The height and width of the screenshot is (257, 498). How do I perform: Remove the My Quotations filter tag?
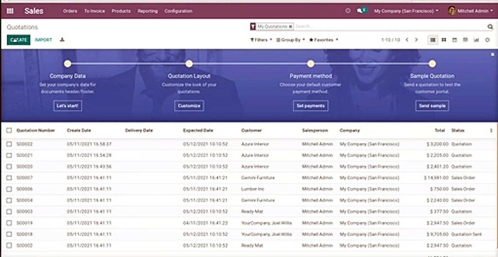point(290,26)
